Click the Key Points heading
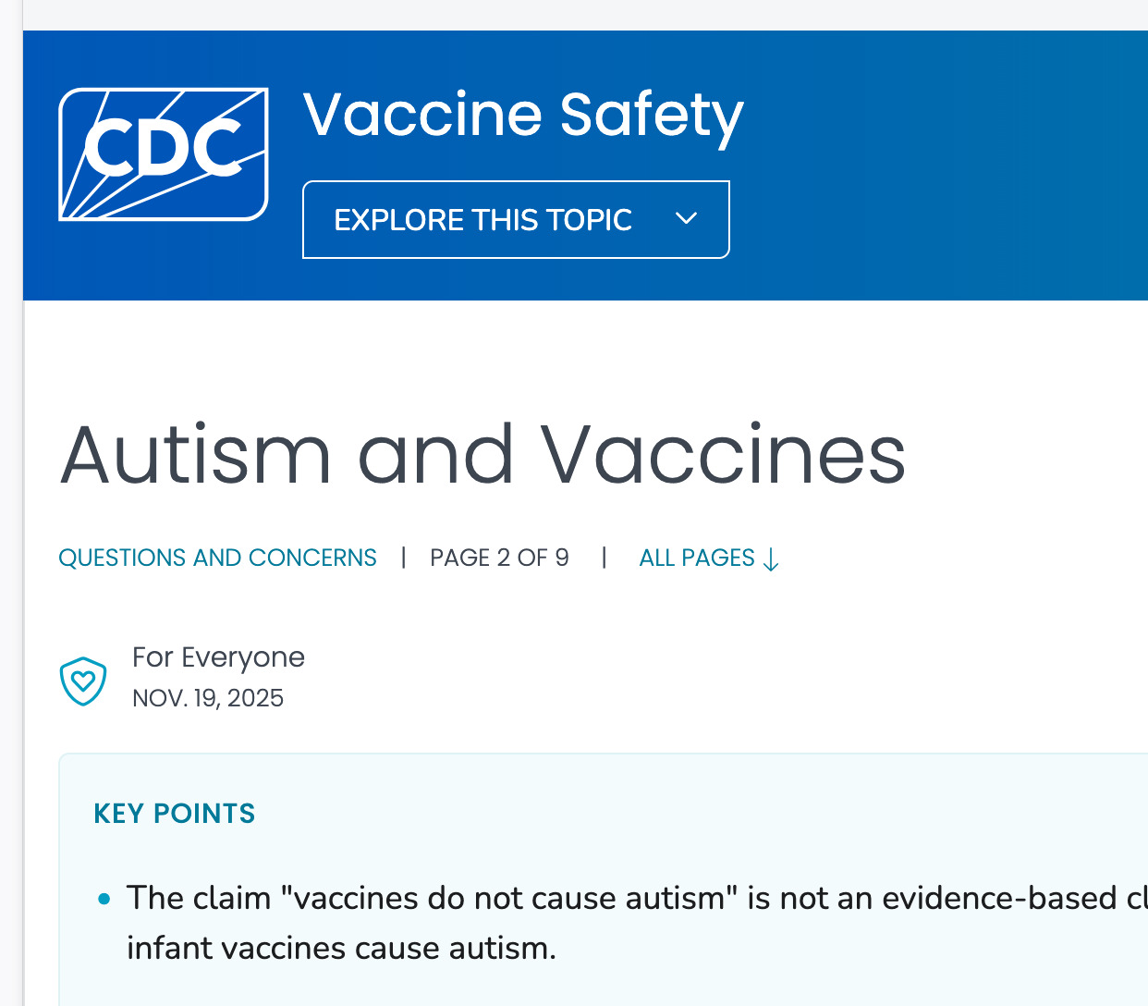 click(x=175, y=814)
